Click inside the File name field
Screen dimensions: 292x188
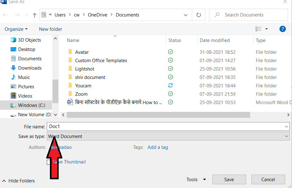(125, 126)
